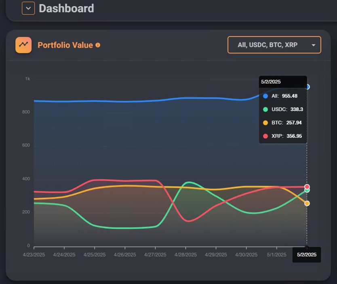Click the green USDC data point marker
Image resolution: width=337 pixels, height=284 pixels.
pyautogui.click(x=307, y=190)
